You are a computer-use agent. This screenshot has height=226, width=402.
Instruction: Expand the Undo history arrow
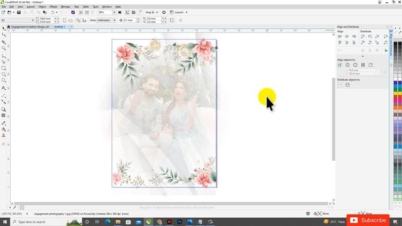tap(57, 13)
